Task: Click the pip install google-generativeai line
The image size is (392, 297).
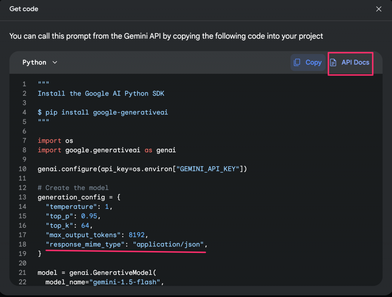Action: [x=103, y=112]
